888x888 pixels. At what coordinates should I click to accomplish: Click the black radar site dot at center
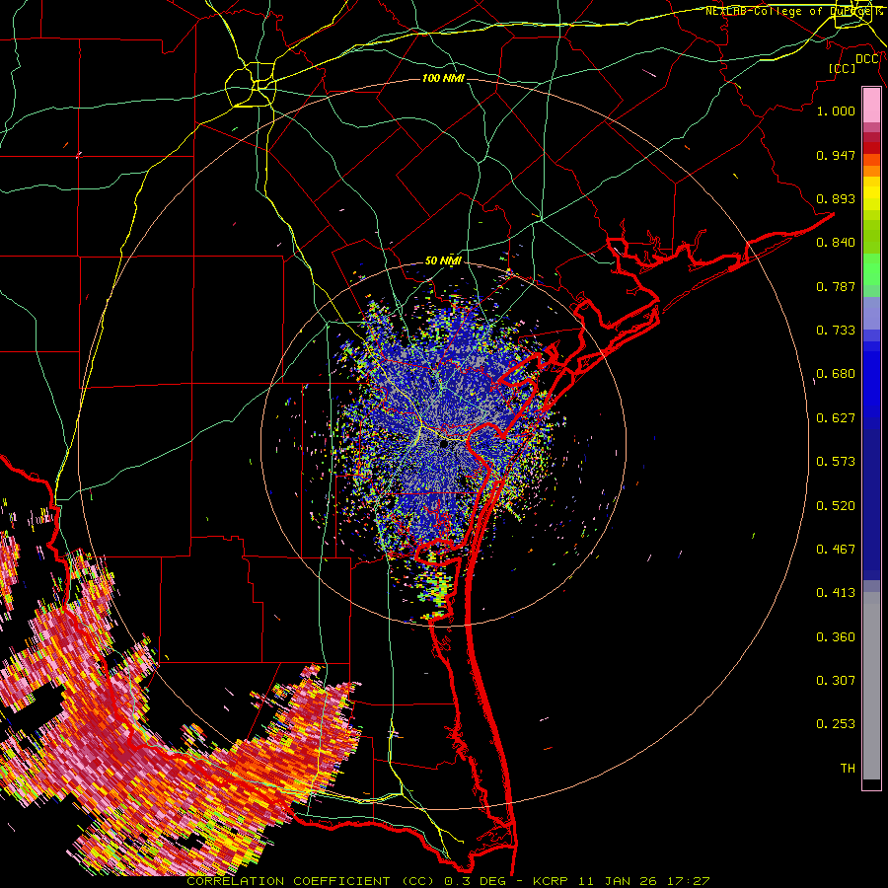point(445,445)
